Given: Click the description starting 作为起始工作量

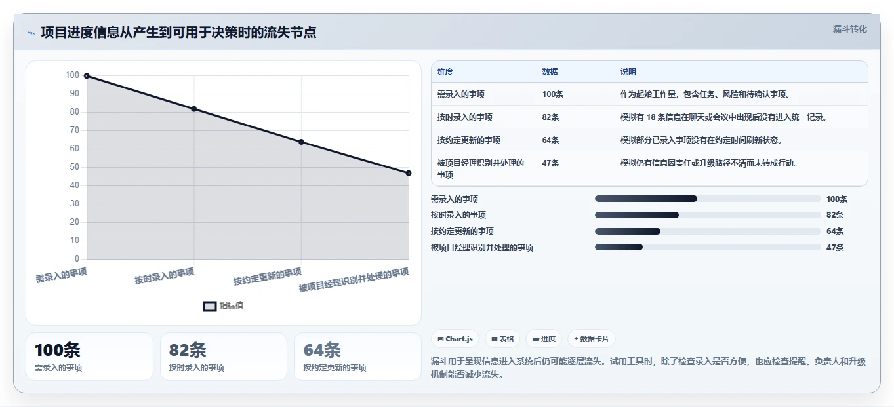Looking at the screenshot, I should click(705, 94).
